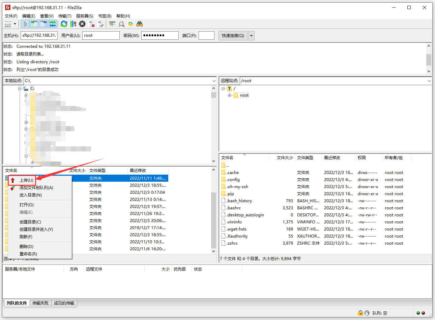Toggle local directory tree display
Image resolution: width=435 pixels, height=320 pixels.
click(34, 24)
